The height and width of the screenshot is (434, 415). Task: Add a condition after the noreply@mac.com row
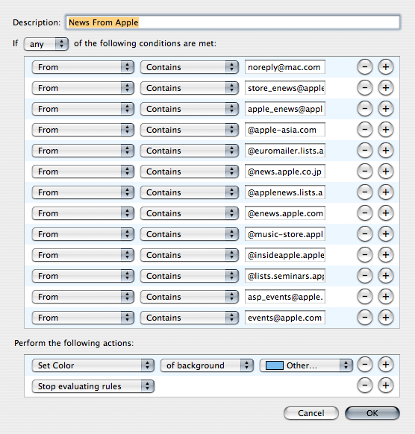coord(386,67)
